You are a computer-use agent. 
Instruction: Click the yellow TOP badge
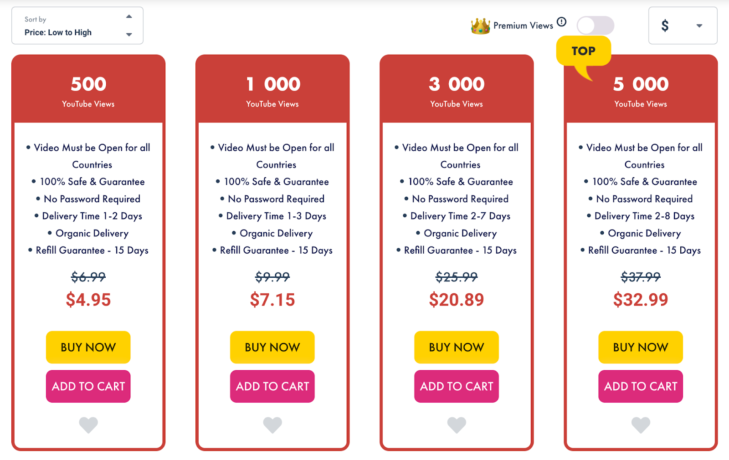tap(583, 51)
